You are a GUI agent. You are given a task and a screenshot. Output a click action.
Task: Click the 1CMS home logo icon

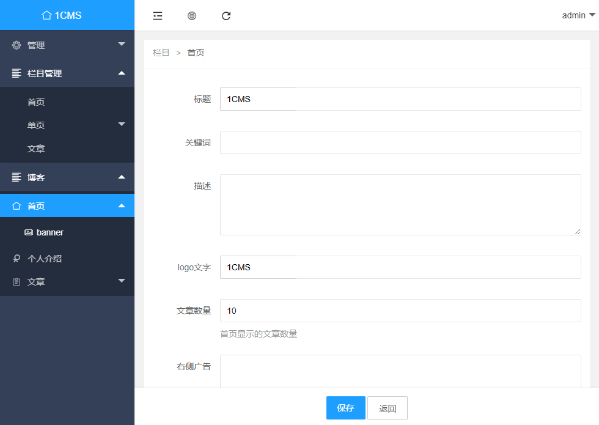(46, 15)
